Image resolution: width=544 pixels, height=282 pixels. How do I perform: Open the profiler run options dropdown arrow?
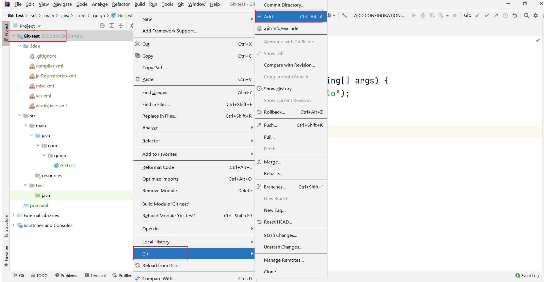[x=447, y=16]
